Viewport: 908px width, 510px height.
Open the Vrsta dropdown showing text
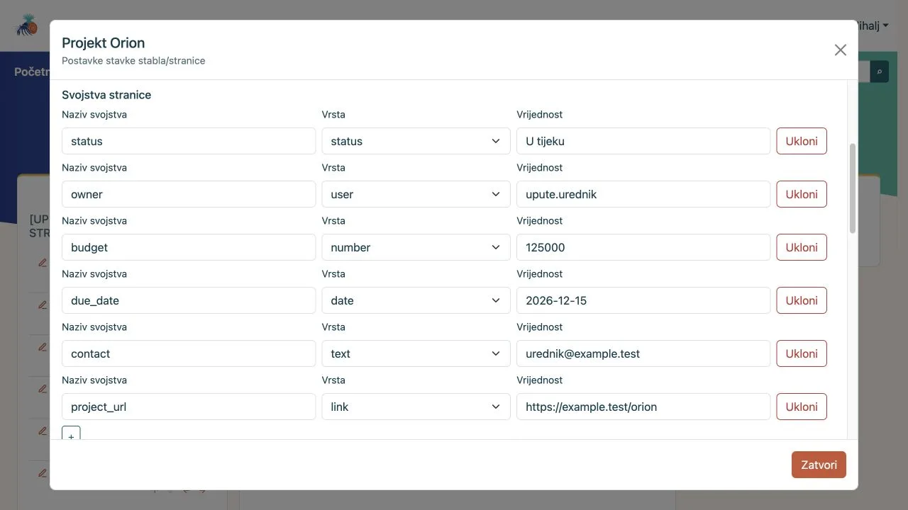click(416, 353)
